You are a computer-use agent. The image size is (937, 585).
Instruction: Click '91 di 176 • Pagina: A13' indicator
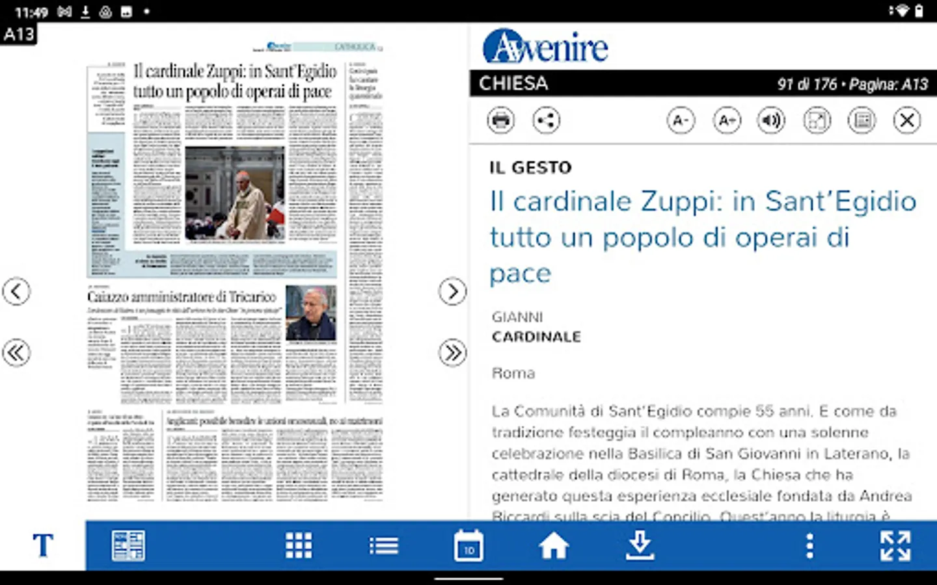pyautogui.click(x=852, y=84)
